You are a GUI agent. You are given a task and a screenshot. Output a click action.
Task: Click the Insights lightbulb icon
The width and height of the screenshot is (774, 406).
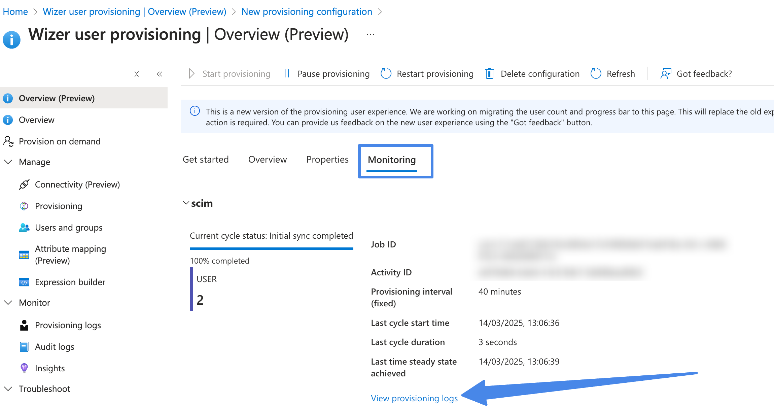24,368
